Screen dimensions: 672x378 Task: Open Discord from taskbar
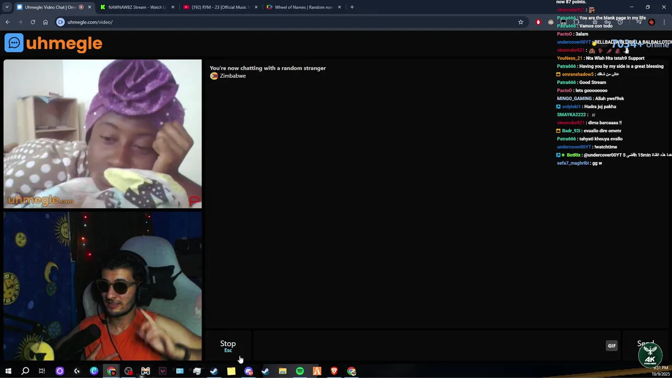(x=248, y=371)
